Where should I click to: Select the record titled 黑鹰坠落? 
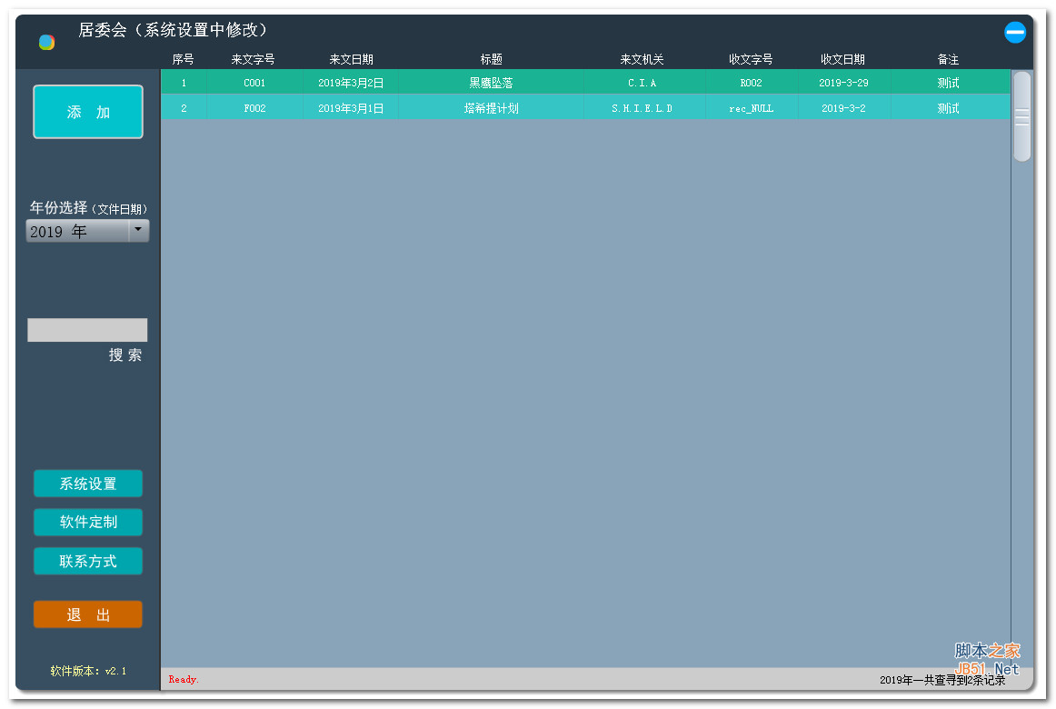[491, 82]
